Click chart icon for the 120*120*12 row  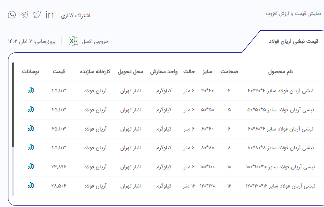(31, 186)
